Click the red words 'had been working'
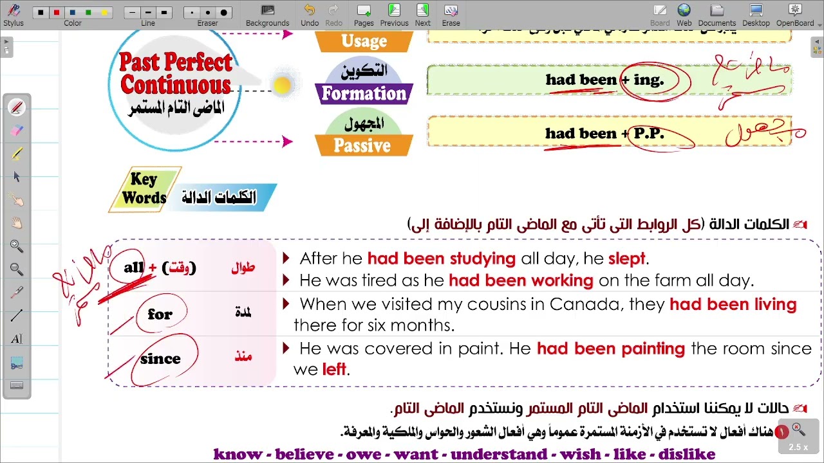The image size is (824, 463). coord(521,280)
